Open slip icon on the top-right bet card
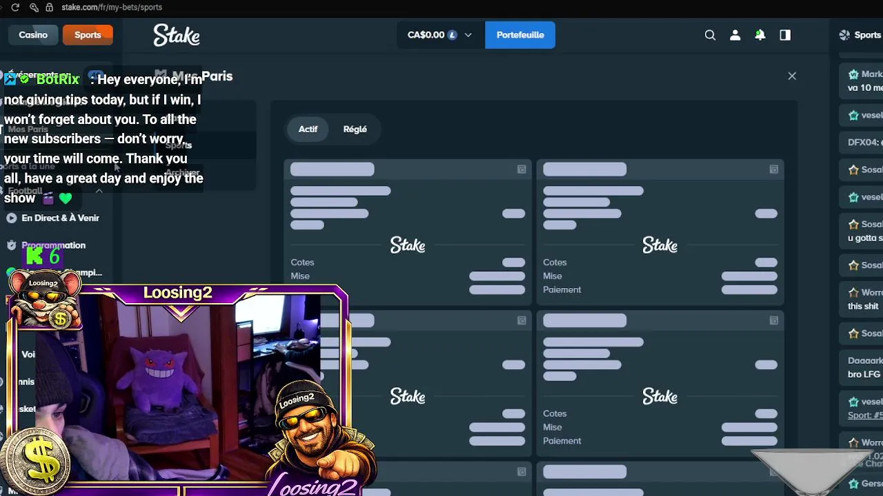 coord(774,169)
